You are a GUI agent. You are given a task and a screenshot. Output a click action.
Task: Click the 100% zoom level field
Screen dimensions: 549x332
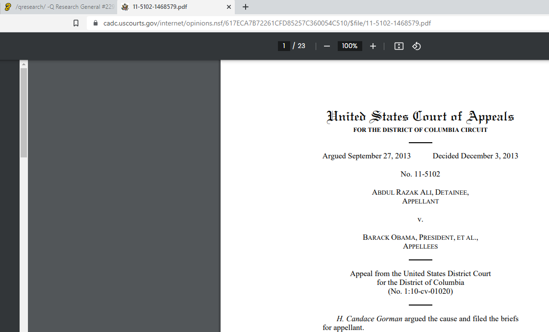[x=349, y=46]
